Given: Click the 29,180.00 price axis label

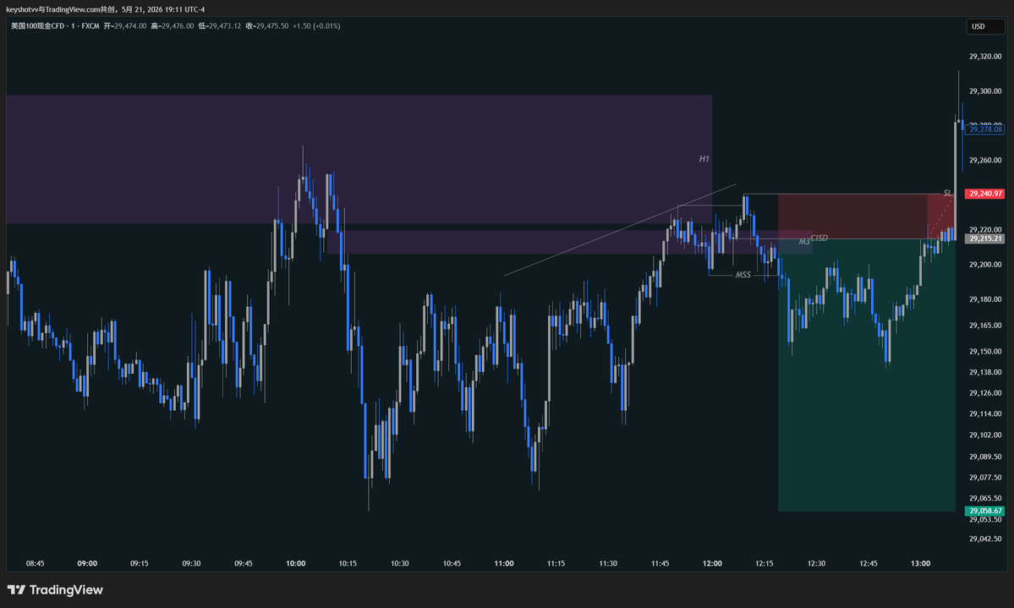Looking at the screenshot, I should click(985, 299).
